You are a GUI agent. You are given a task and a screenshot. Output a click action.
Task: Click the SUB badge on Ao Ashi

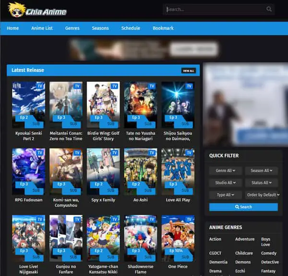pyautogui.click(x=148, y=191)
